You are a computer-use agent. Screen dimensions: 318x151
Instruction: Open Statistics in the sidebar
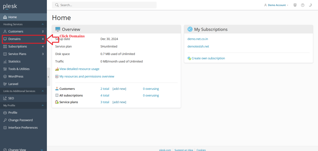[x=23, y=61]
